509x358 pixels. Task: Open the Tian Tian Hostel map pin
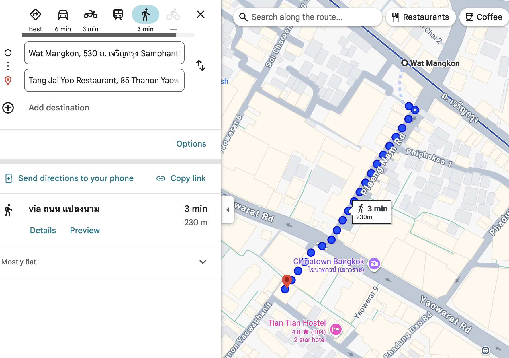point(336,329)
